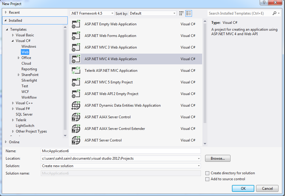Image resolution: width=285 pixels, height=196 pixels.
Task: Click the ASP.NET Server Control icon
Action: pos(76,140)
